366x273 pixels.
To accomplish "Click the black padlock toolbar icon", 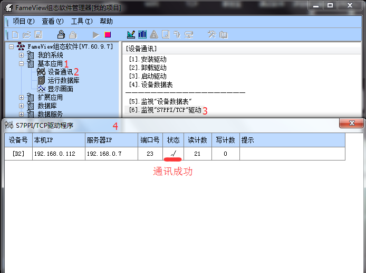I will point(61,35).
